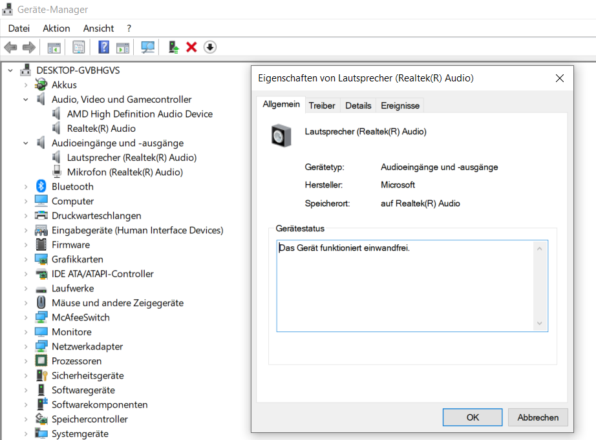Image resolution: width=596 pixels, height=440 pixels.
Task: Open the Aktion menu
Action: coord(56,28)
